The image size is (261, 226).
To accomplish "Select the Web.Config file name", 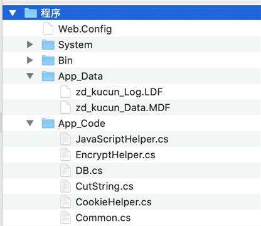I will [85, 29].
